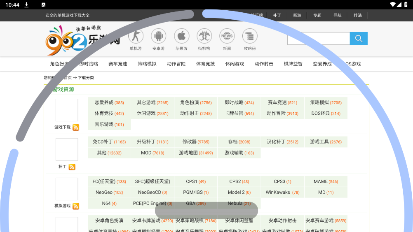The height and width of the screenshot is (232, 413).
Task: Click the RSS icon beside 补丁
Action: click(x=72, y=167)
